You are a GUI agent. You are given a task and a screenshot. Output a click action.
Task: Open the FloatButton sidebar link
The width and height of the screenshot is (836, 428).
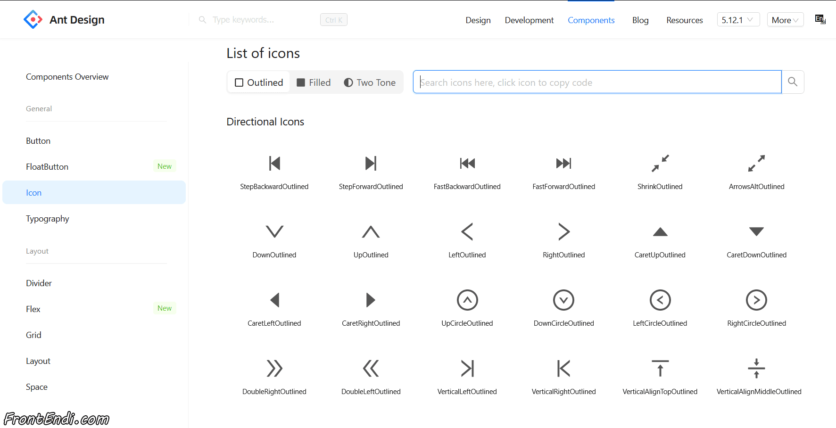tap(47, 167)
